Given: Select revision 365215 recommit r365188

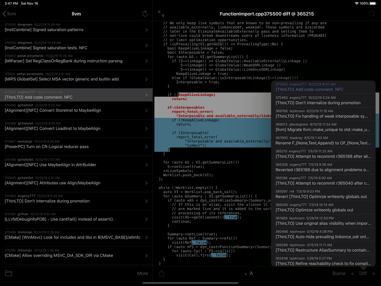Looking at the screenshot, I should click(323, 154).
